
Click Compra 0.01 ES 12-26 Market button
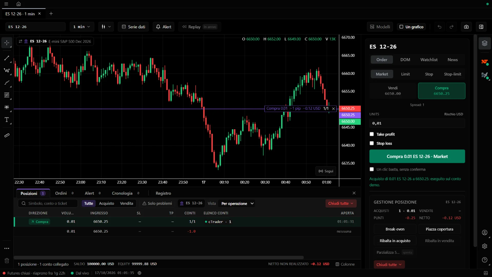tap(417, 156)
